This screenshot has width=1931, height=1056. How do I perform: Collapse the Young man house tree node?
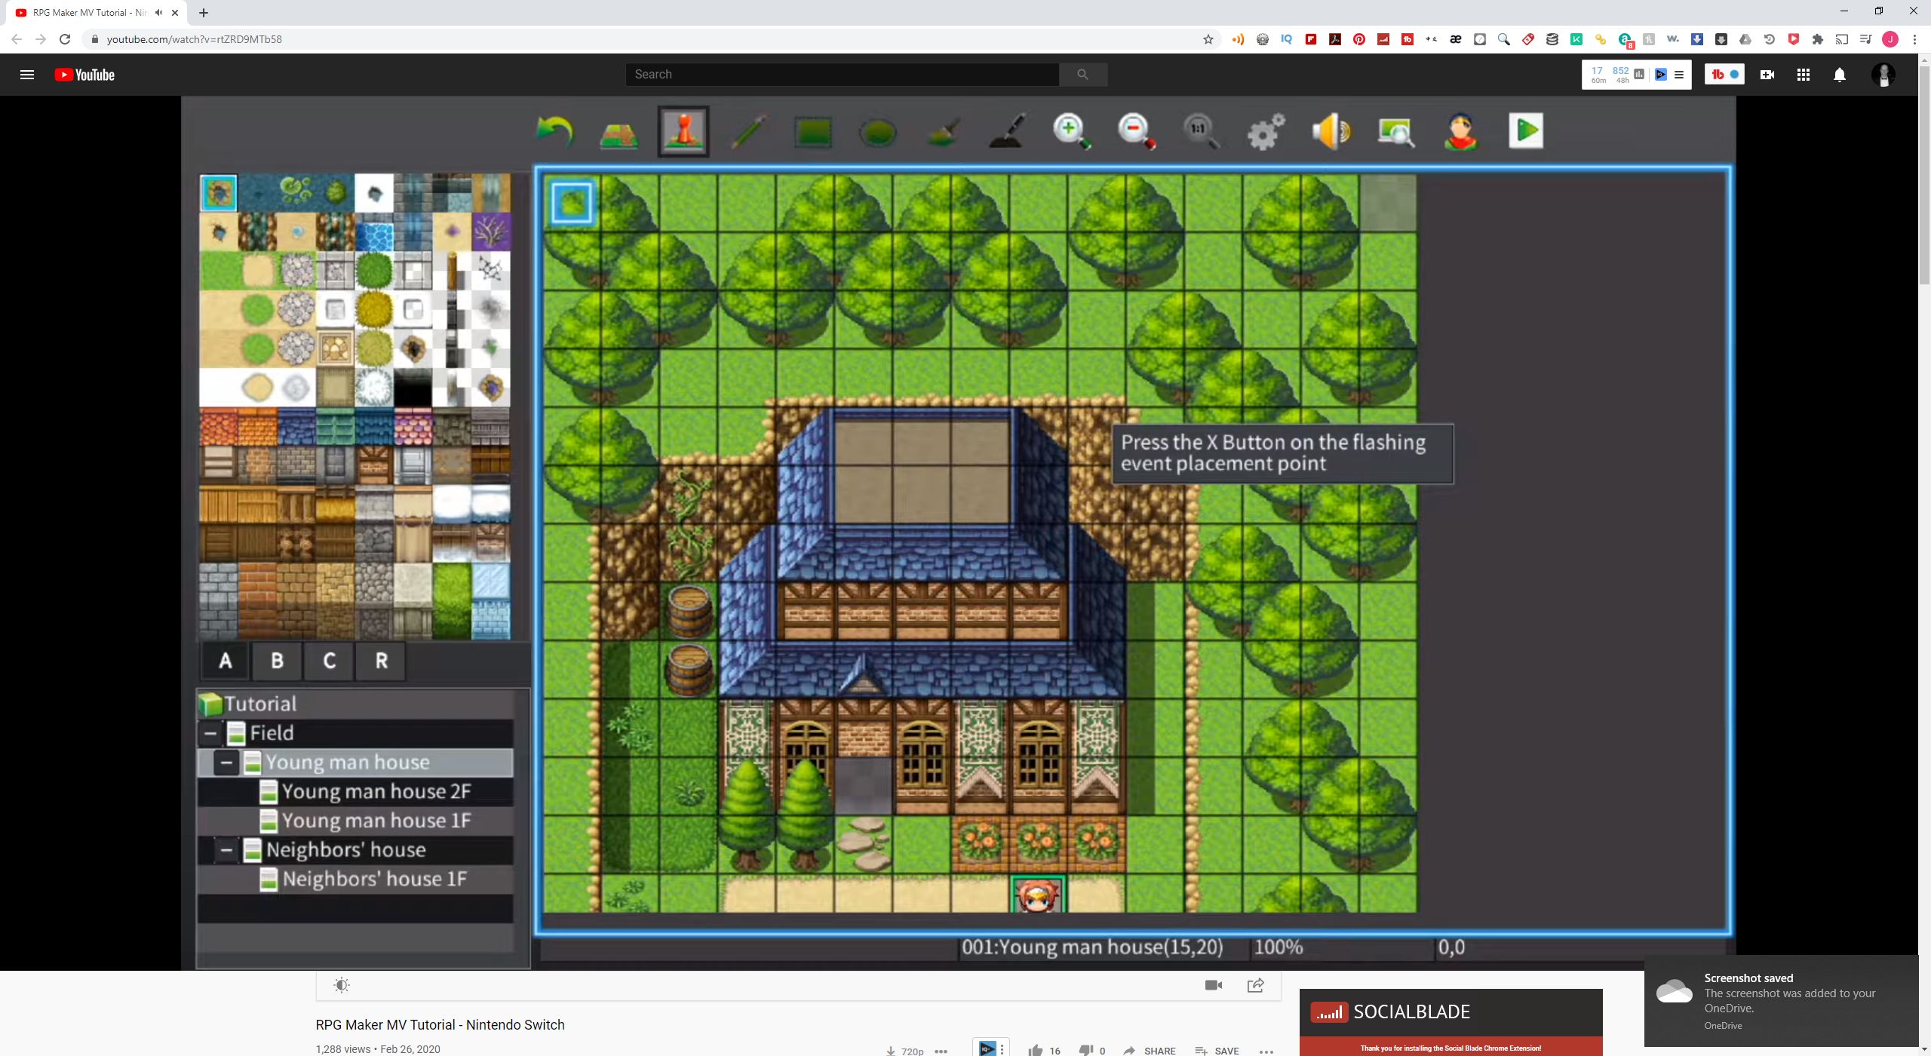tap(226, 763)
